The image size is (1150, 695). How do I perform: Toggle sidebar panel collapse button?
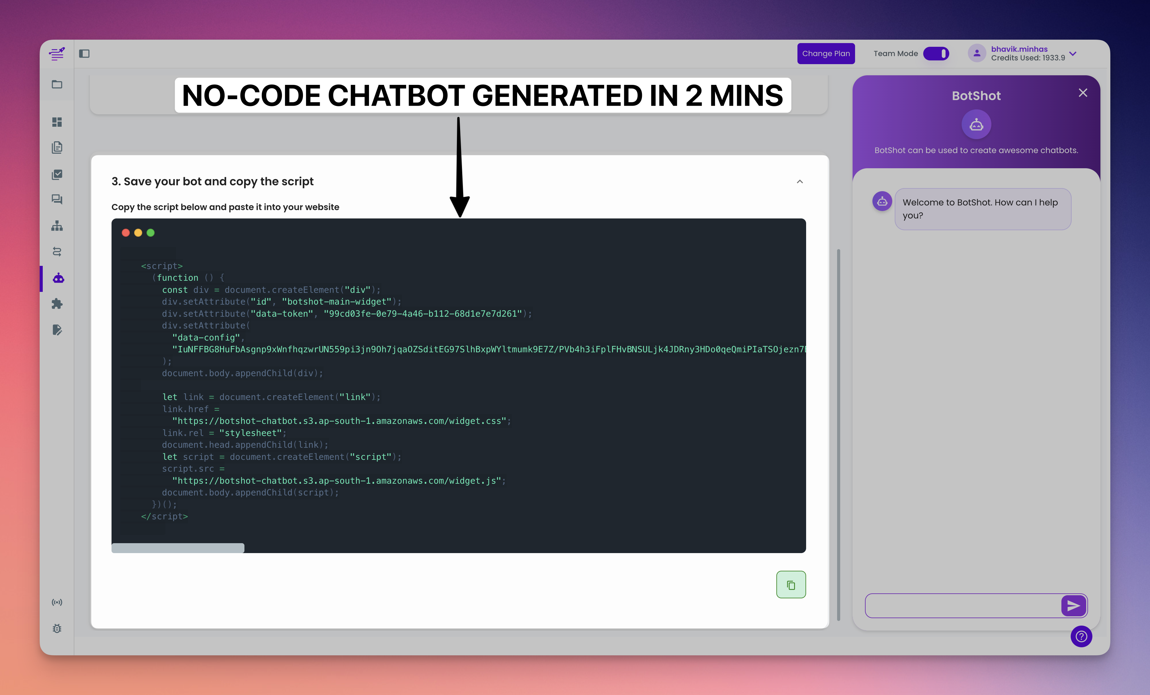tap(84, 54)
